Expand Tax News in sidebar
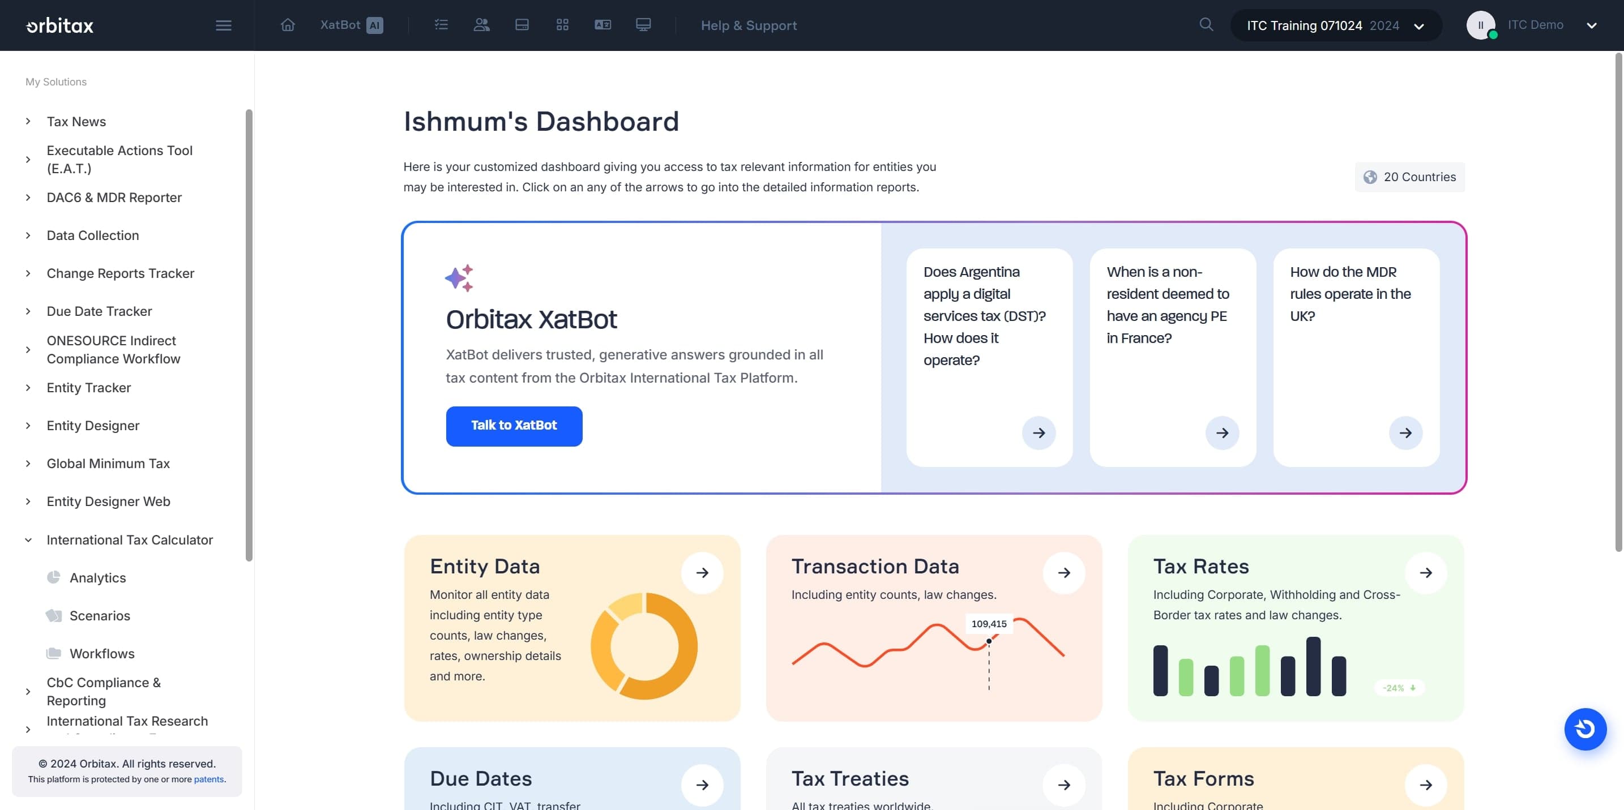This screenshot has height=810, width=1624. pyautogui.click(x=28, y=121)
